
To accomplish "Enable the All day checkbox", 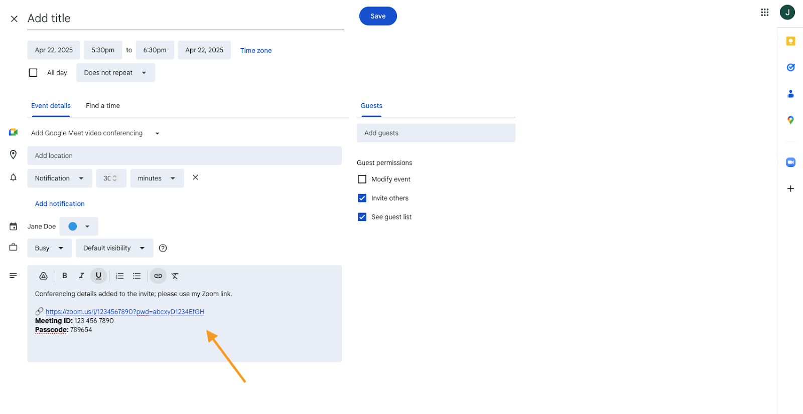I will (x=33, y=73).
